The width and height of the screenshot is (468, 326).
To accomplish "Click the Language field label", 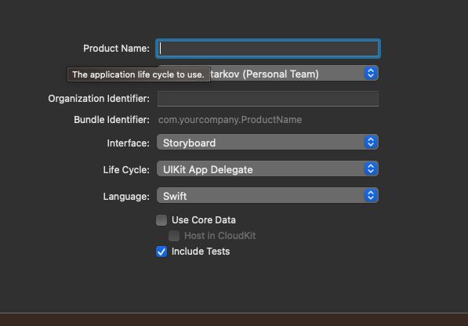I will click(x=126, y=197).
